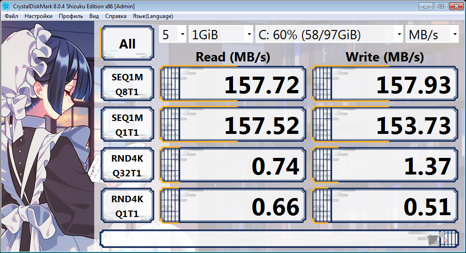Close the CrystalDiskMark window

coord(456,6)
